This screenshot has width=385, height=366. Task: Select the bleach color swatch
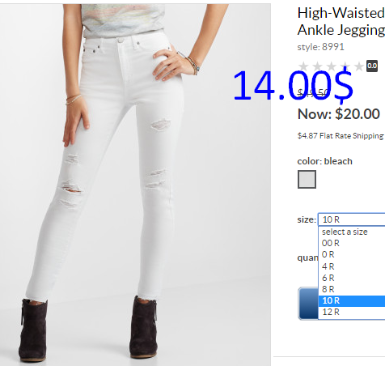pyautogui.click(x=307, y=179)
